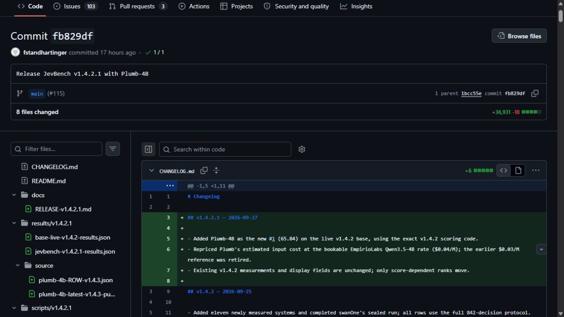Collapse the CHANGELOG.md diff

(x=151, y=171)
